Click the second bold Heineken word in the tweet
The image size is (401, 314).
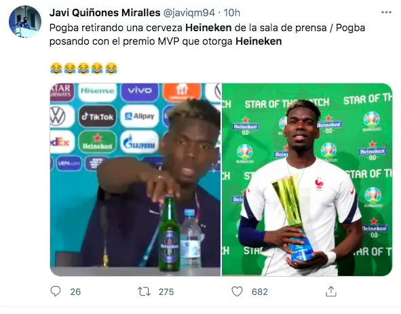click(259, 41)
